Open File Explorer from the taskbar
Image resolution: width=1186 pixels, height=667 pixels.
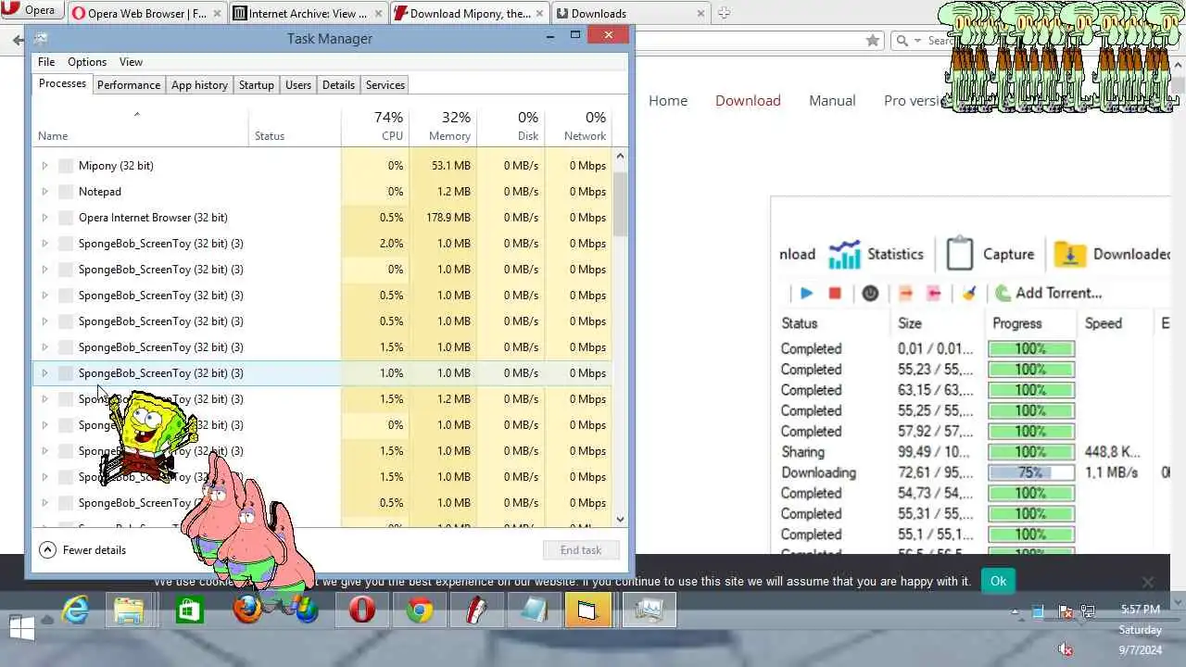pyautogui.click(x=130, y=610)
